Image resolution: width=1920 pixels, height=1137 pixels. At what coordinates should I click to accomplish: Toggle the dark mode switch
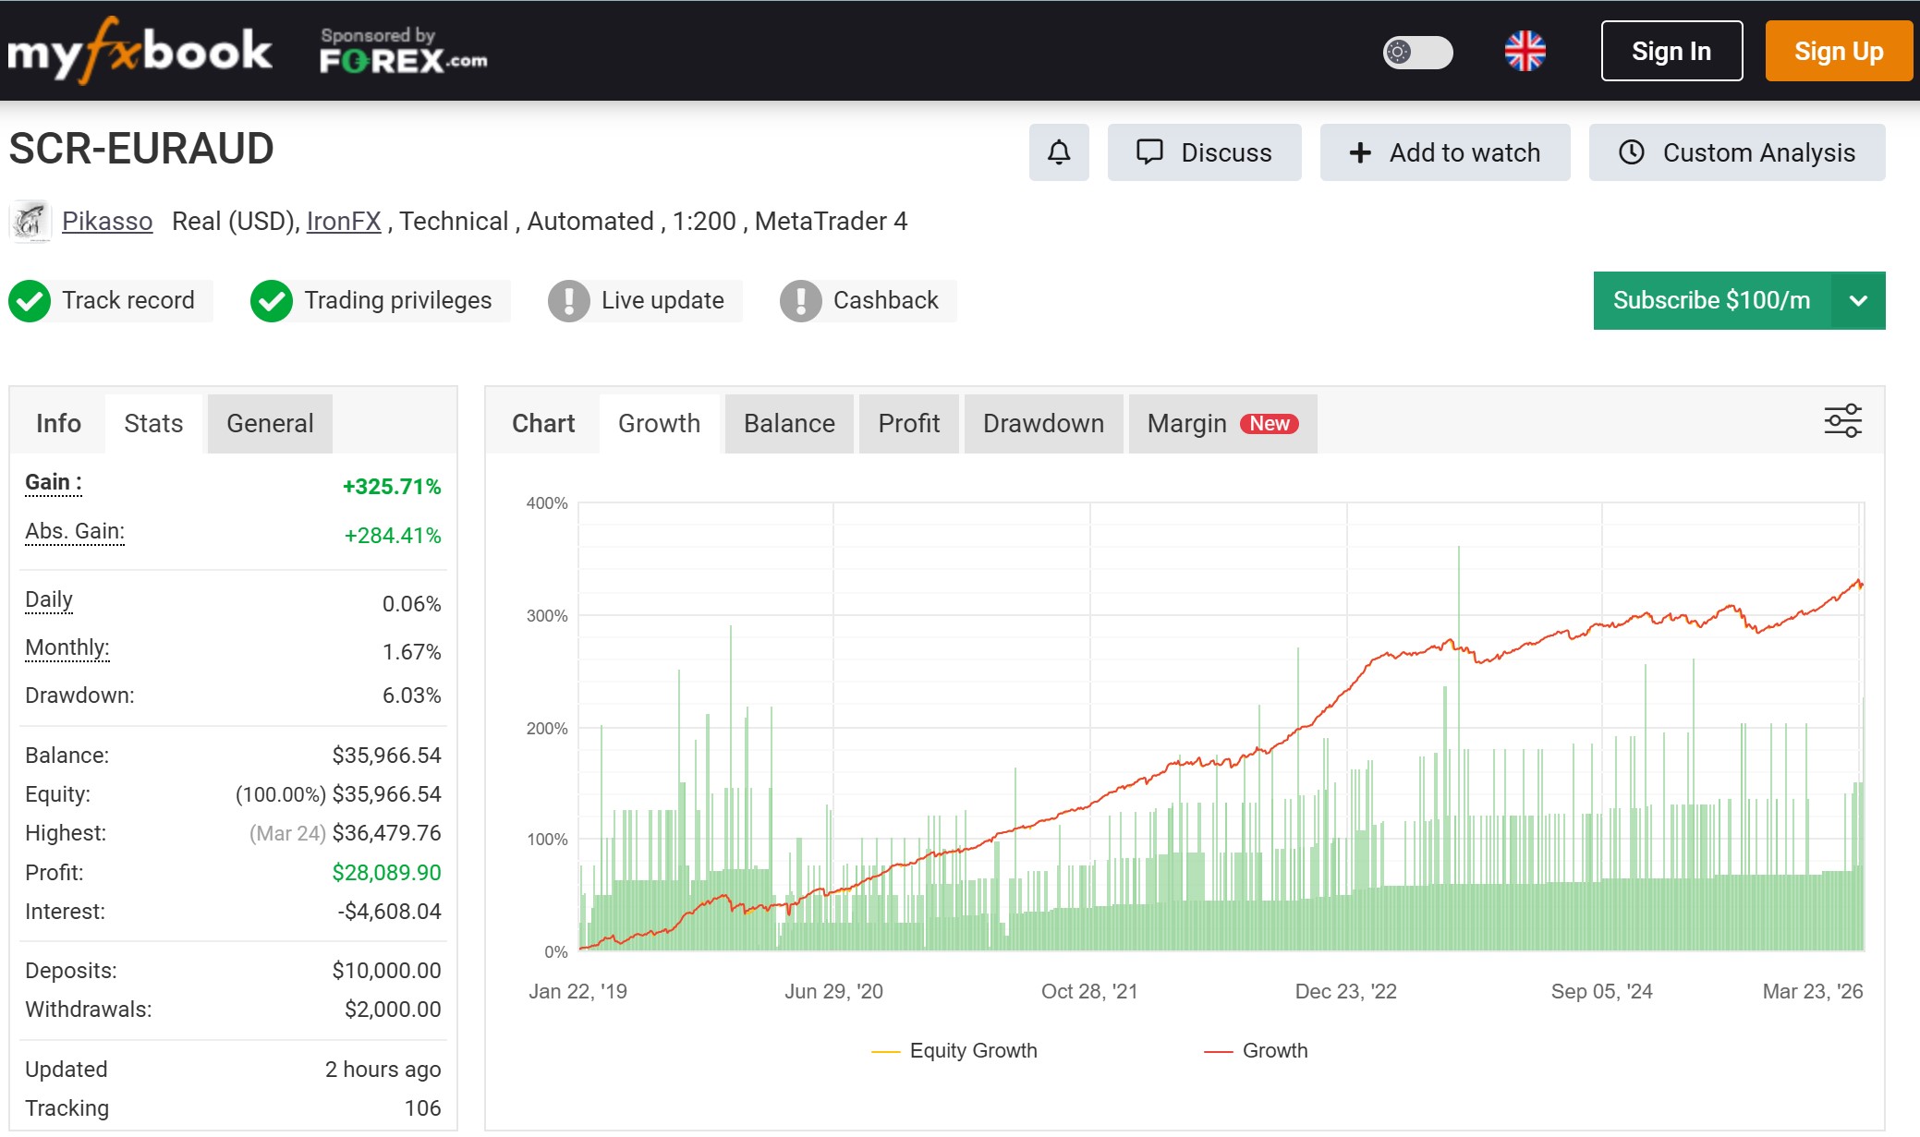click(1418, 54)
